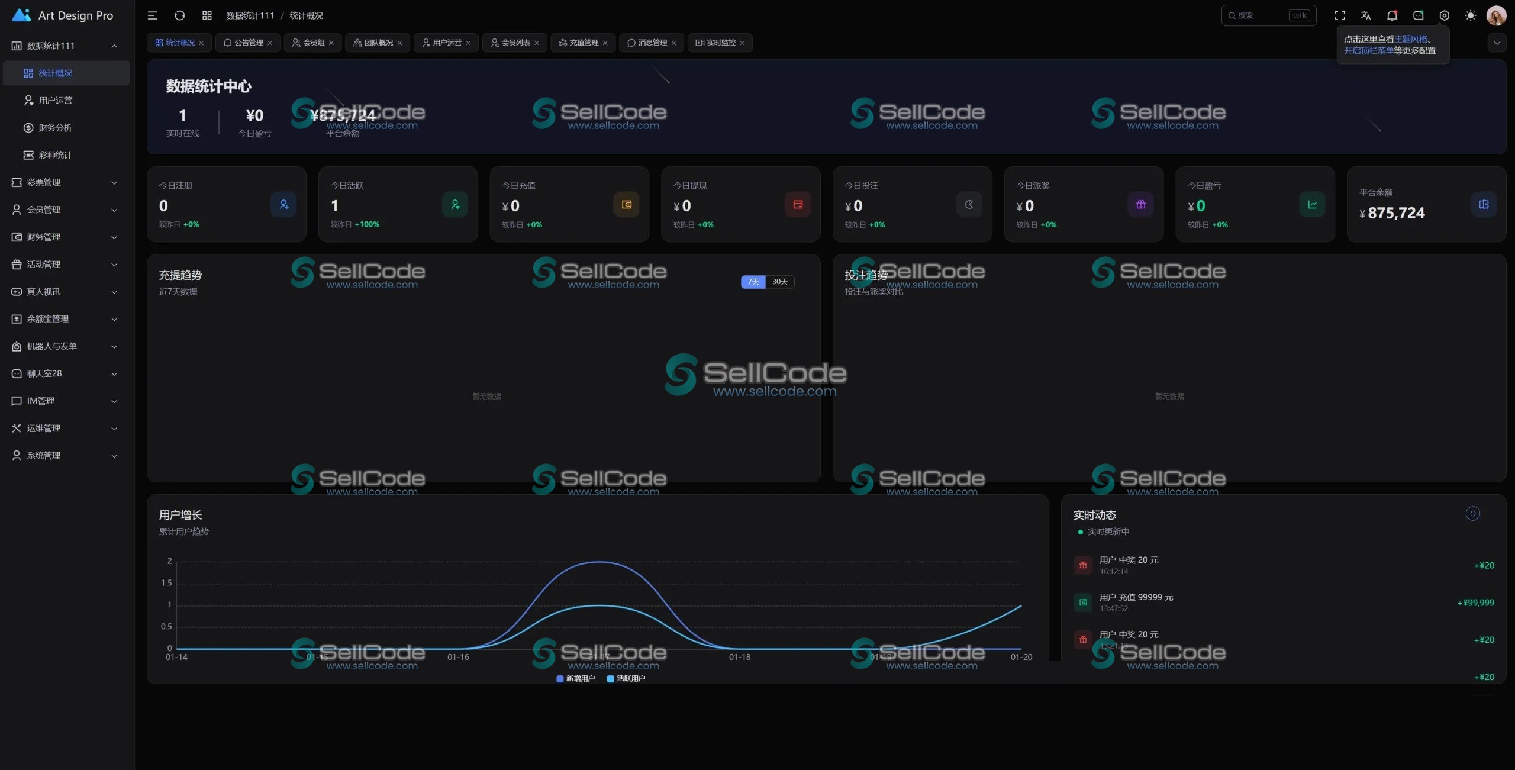Click the 开启顶栏菜单 link in tooltip
This screenshot has height=770, width=1515.
pyautogui.click(x=1369, y=51)
